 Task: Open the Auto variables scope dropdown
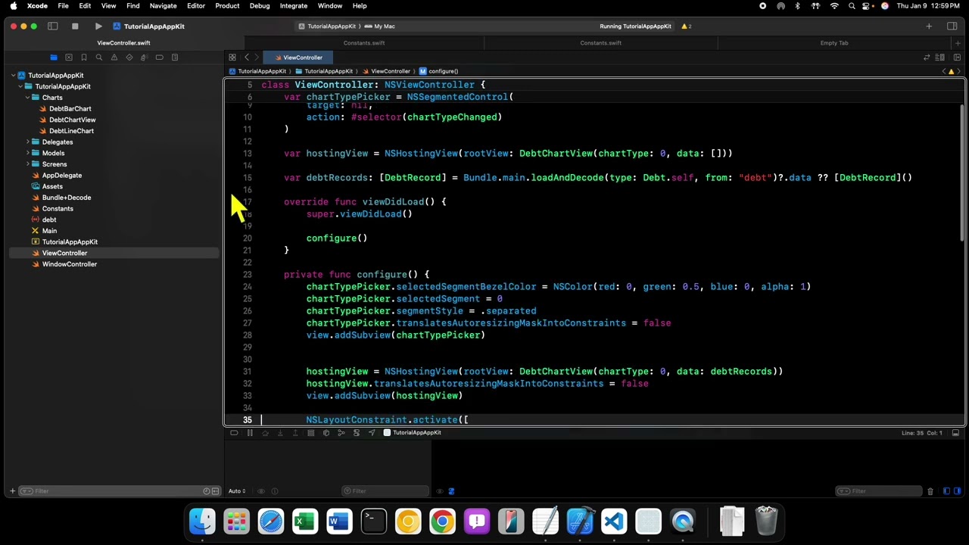pyautogui.click(x=237, y=491)
